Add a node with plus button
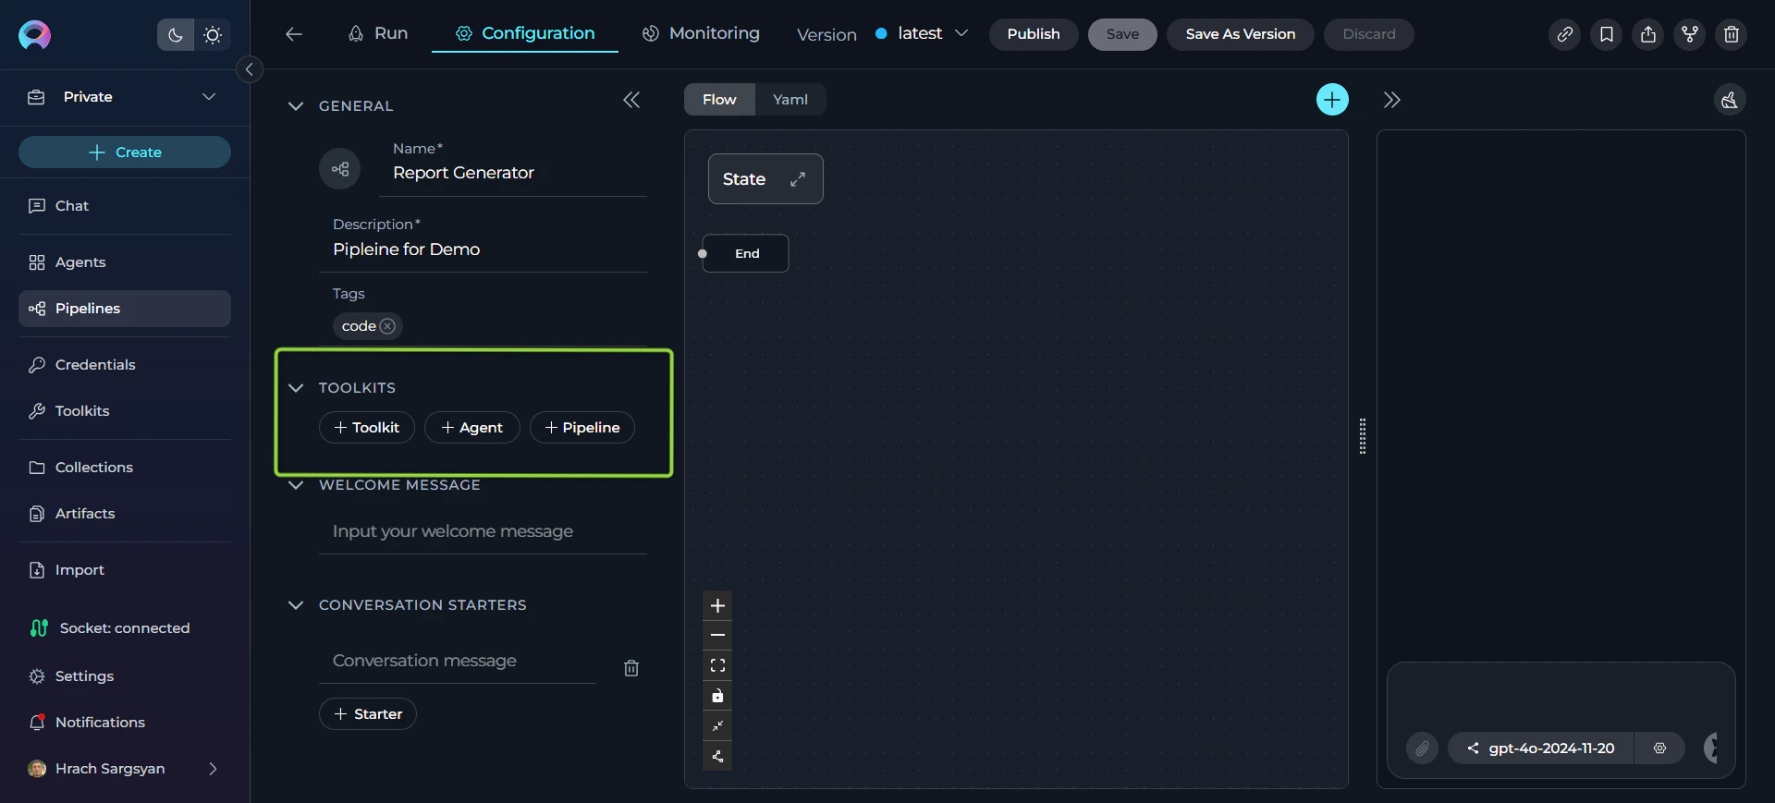The image size is (1775, 803). [1332, 100]
